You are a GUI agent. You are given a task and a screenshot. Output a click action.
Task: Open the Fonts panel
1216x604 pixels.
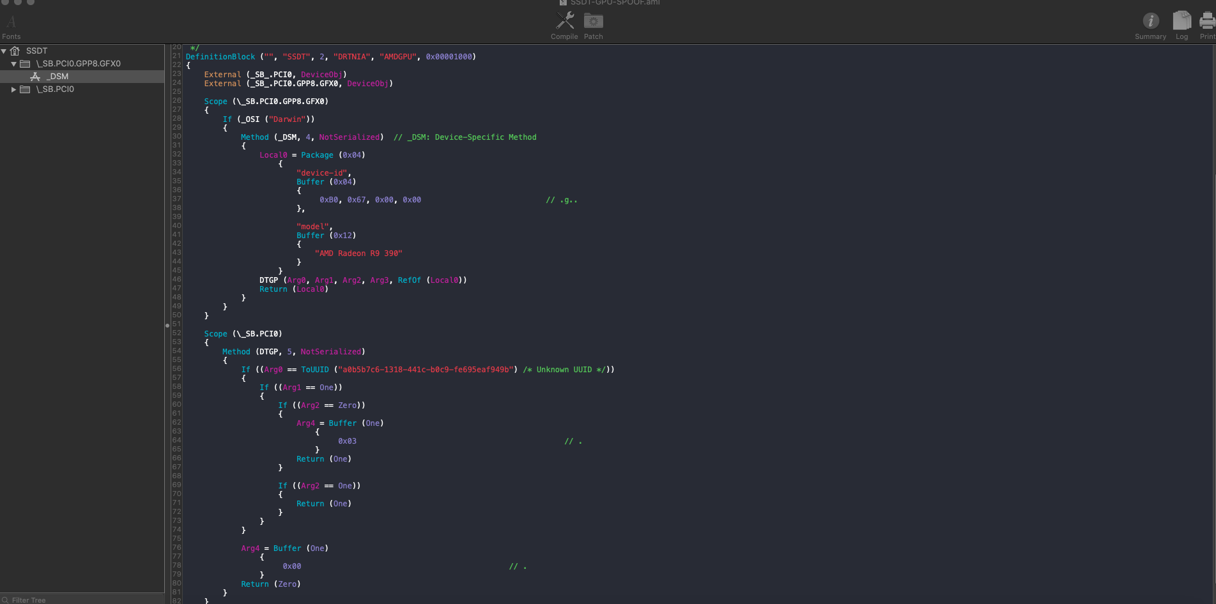point(11,23)
